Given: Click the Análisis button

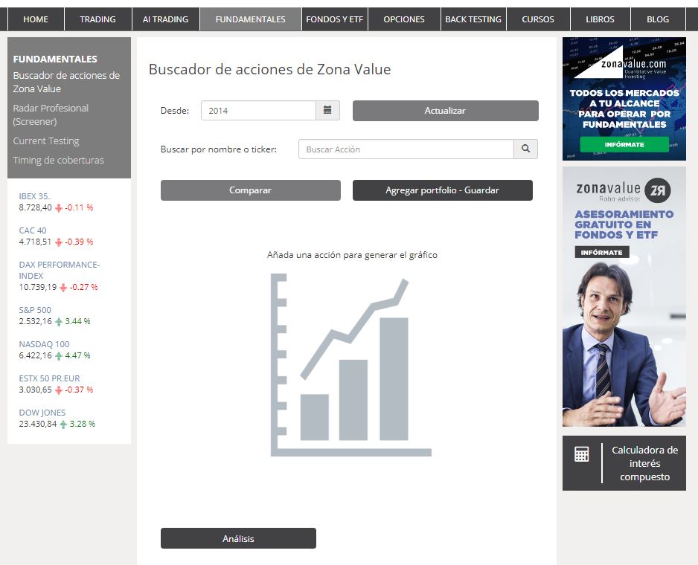Looking at the screenshot, I should tap(238, 538).
